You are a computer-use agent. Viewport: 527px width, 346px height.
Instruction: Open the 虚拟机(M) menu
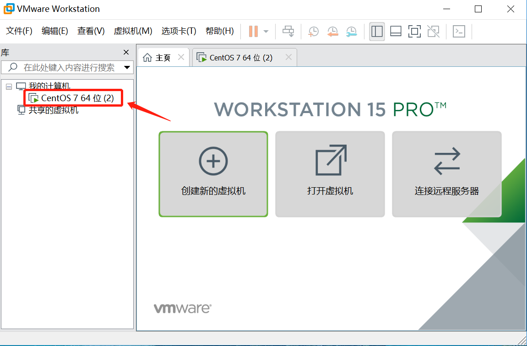coord(133,31)
